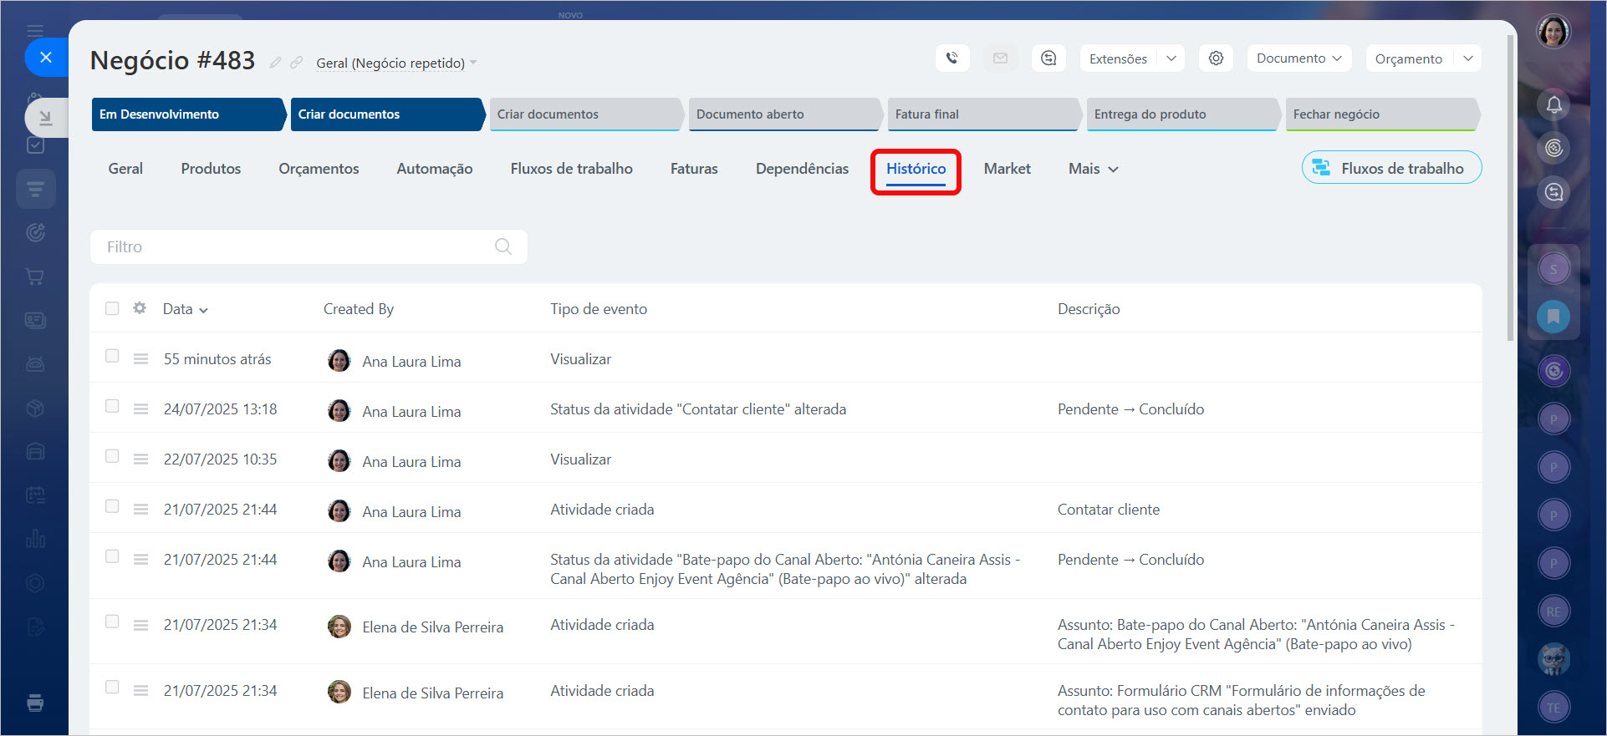1607x736 pixels.
Task: Open the table column settings gear
Action: [x=140, y=308]
